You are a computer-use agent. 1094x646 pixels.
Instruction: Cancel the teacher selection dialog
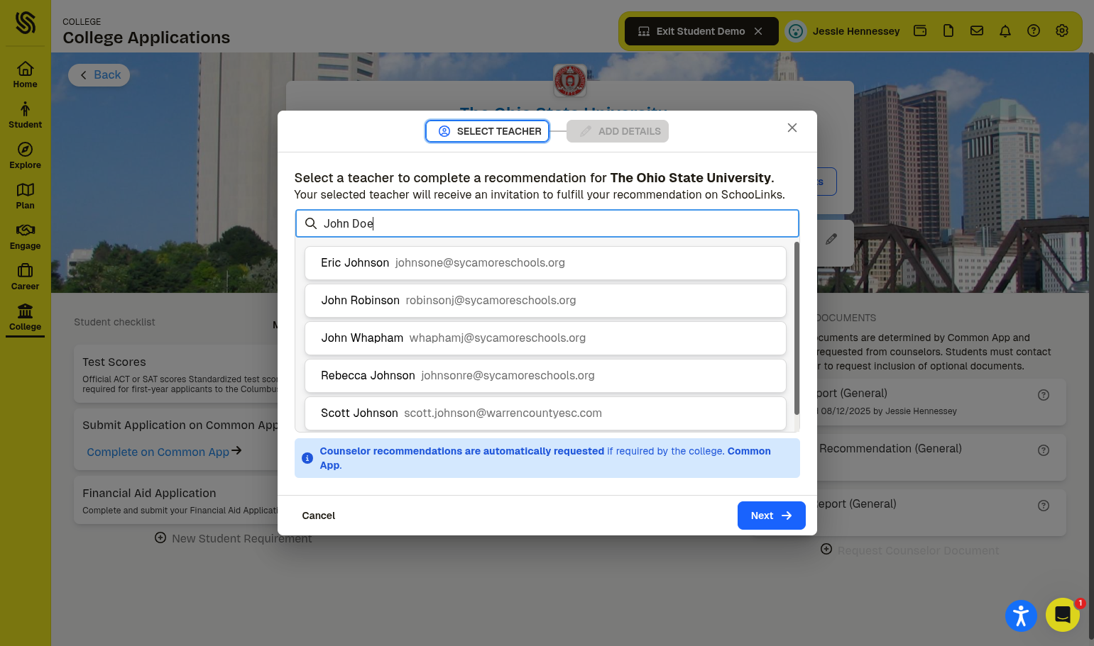[x=319, y=516]
